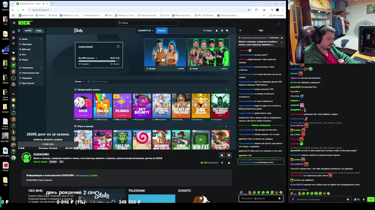Go to Kick home via house icon
The width and height of the screenshot is (375, 210).
(x=13, y=32)
